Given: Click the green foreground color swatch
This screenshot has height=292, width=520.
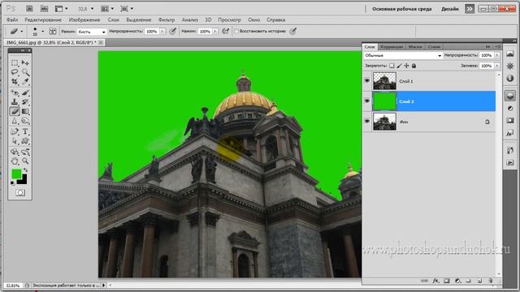Looking at the screenshot, I should click(16, 174).
